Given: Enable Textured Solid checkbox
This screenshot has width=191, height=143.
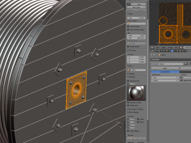Looking at the screenshot, I should tap(128, 81).
